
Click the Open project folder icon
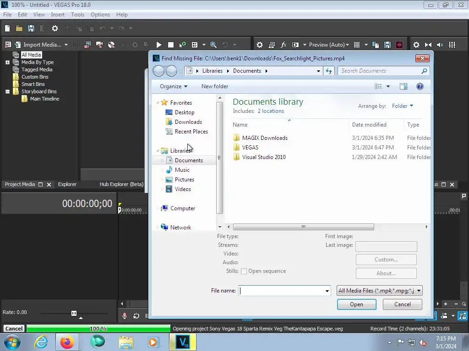point(19,28)
